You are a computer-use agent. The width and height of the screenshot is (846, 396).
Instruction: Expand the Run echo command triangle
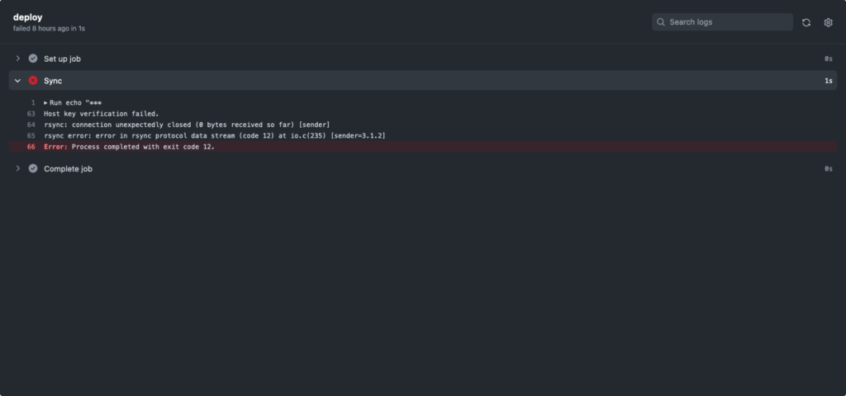tap(46, 103)
